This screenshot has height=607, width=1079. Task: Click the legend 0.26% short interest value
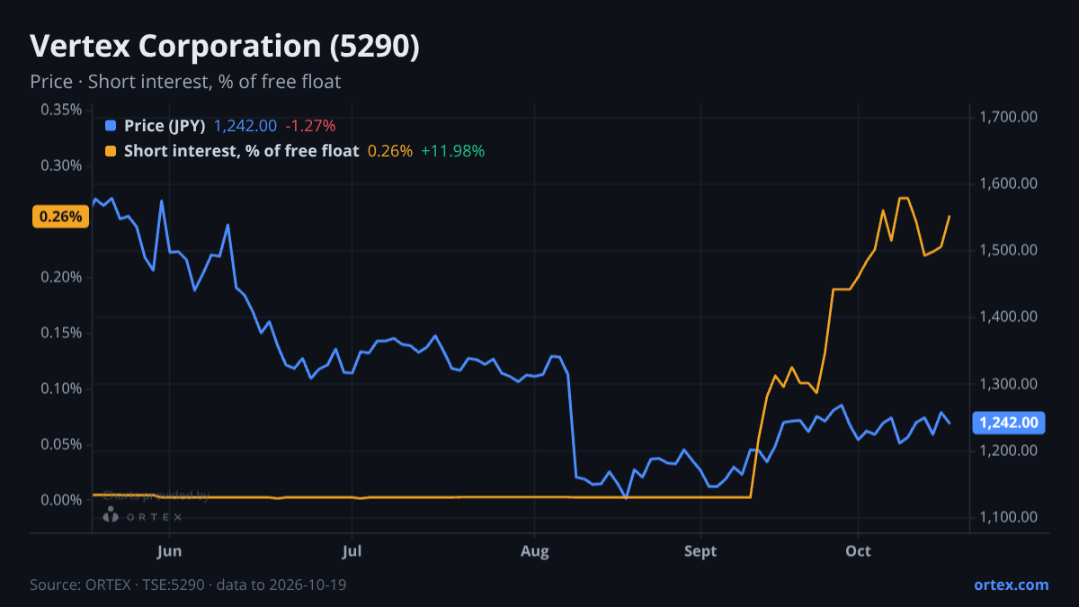tap(390, 151)
